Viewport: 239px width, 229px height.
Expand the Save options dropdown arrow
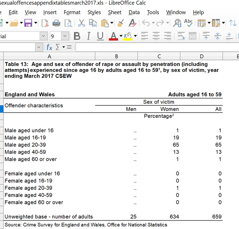coord(36,23)
